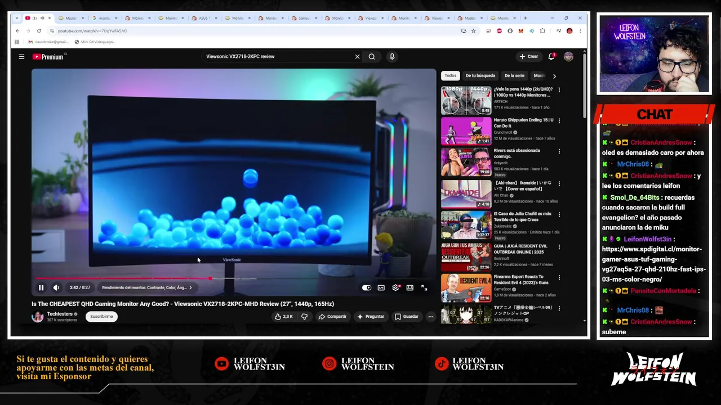Go to YouTube Premium home logo

pyautogui.click(x=49, y=56)
